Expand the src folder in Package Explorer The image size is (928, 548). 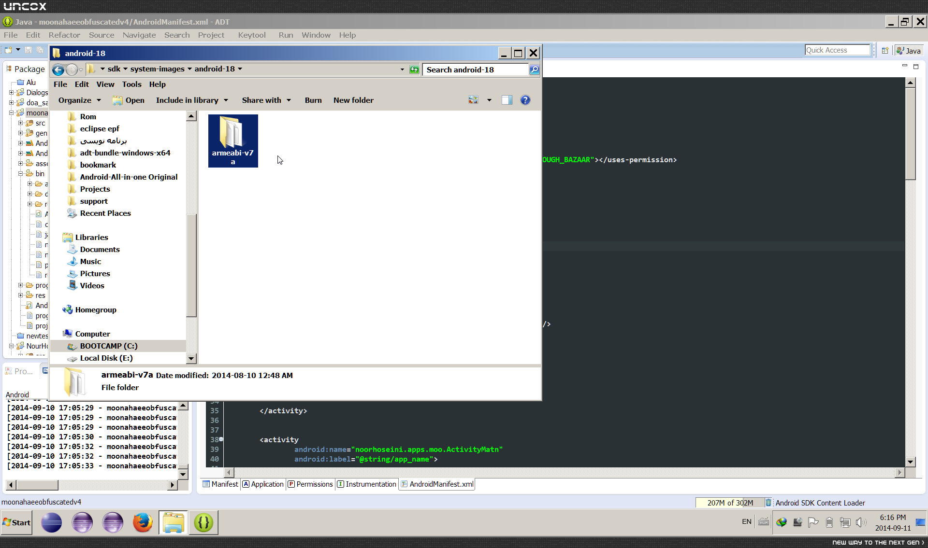(21, 123)
